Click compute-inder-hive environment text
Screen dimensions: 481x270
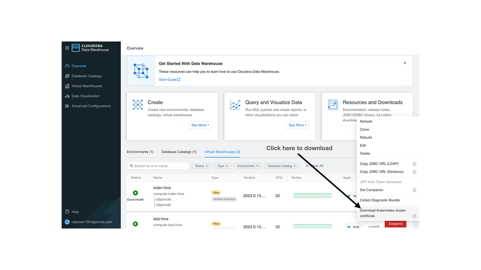(169, 194)
